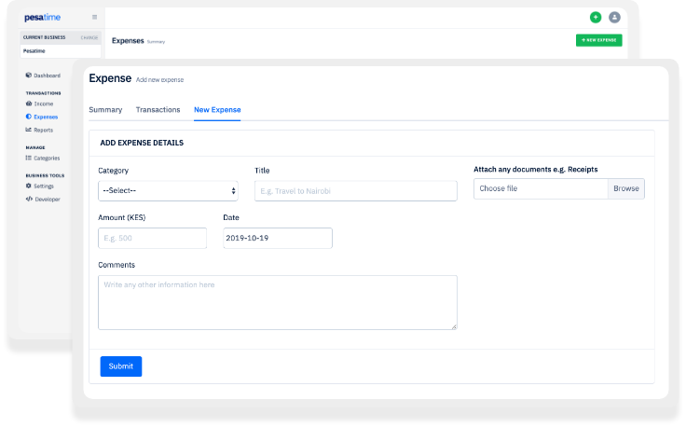The image size is (686, 428).
Task: Click the green New Expense button
Action: click(599, 40)
